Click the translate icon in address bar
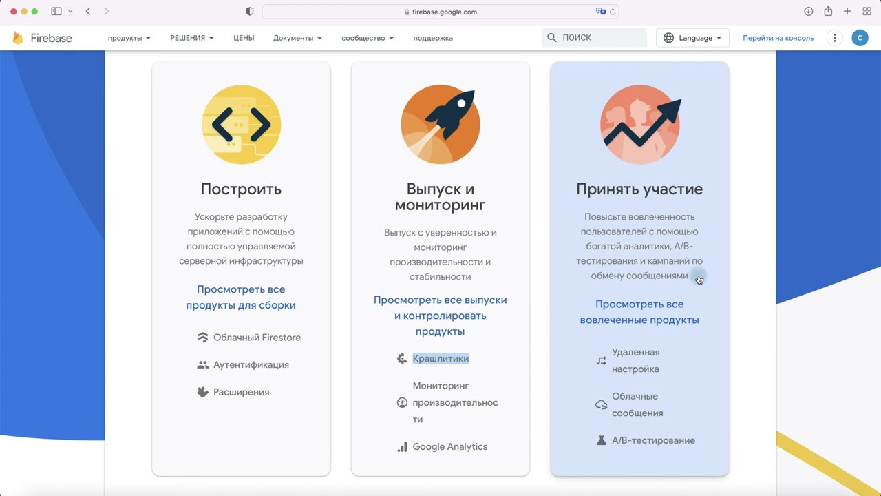The height and width of the screenshot is (496, 881). coord(601,12)
